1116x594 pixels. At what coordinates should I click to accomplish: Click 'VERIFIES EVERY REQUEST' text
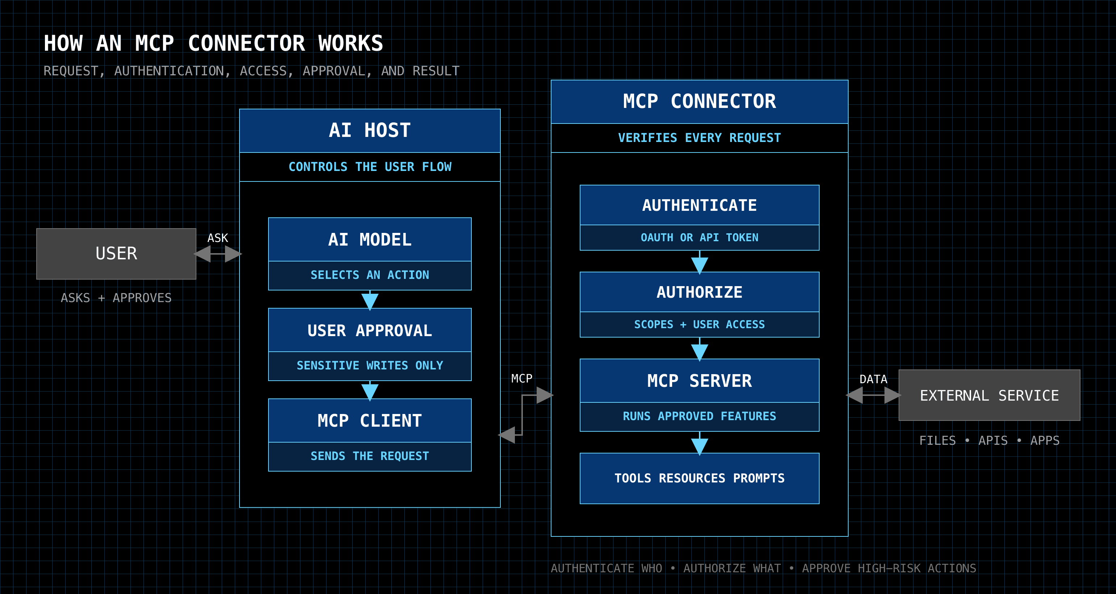tap(700, 138)
